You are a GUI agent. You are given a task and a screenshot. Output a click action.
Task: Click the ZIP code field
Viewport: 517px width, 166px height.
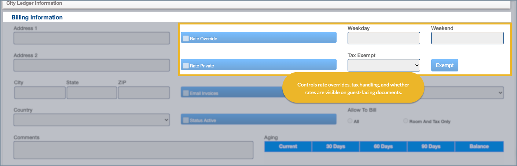[x=144, y=93]
